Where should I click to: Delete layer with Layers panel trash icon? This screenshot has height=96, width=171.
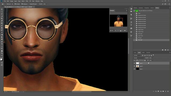(168, 91)
